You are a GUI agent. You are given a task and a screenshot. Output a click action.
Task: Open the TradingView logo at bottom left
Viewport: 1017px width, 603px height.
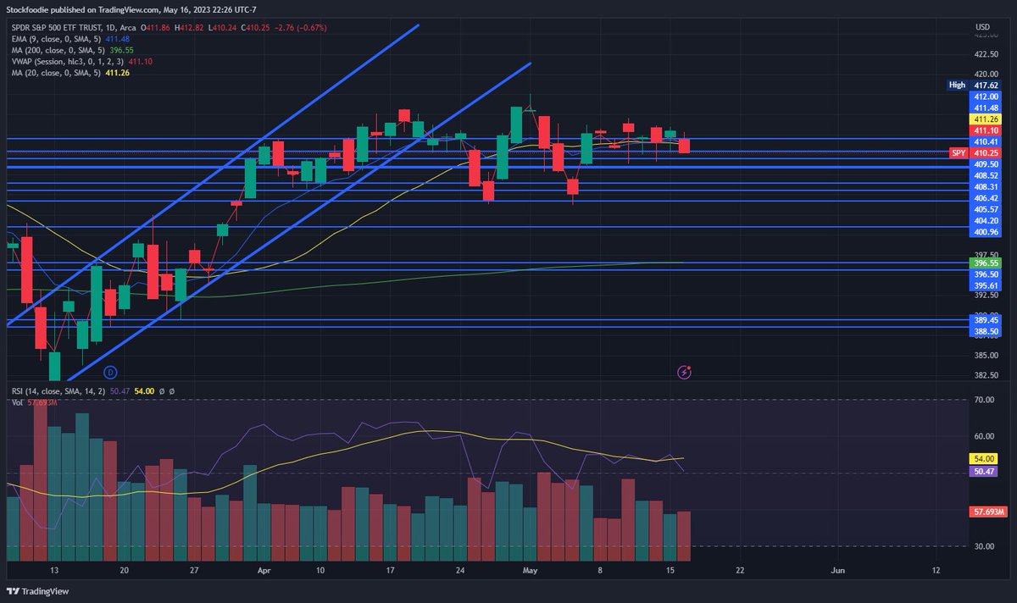point(39,591)
